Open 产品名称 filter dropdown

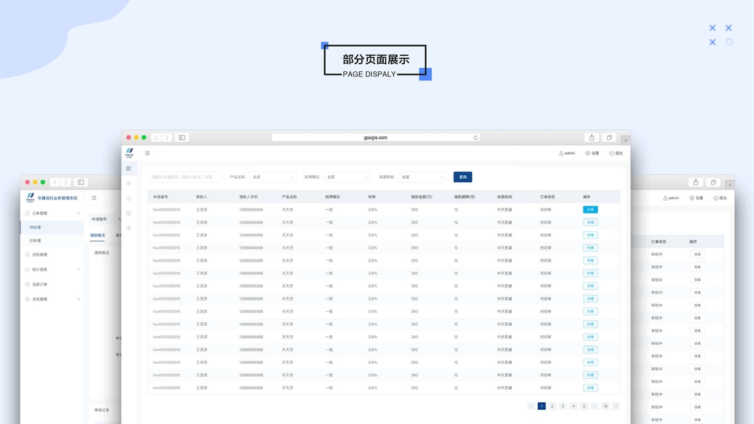point(273,177)
